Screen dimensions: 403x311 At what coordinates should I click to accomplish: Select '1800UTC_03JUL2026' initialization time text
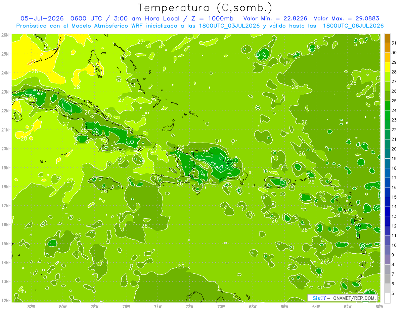[x=229, y=26]
